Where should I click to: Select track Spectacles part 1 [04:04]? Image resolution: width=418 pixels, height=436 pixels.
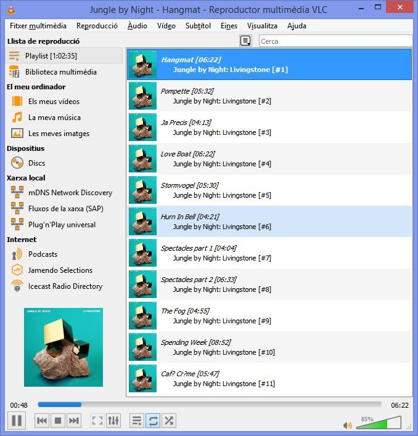269,253
